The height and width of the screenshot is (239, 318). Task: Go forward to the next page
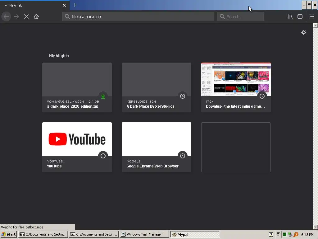pos(16,16)
